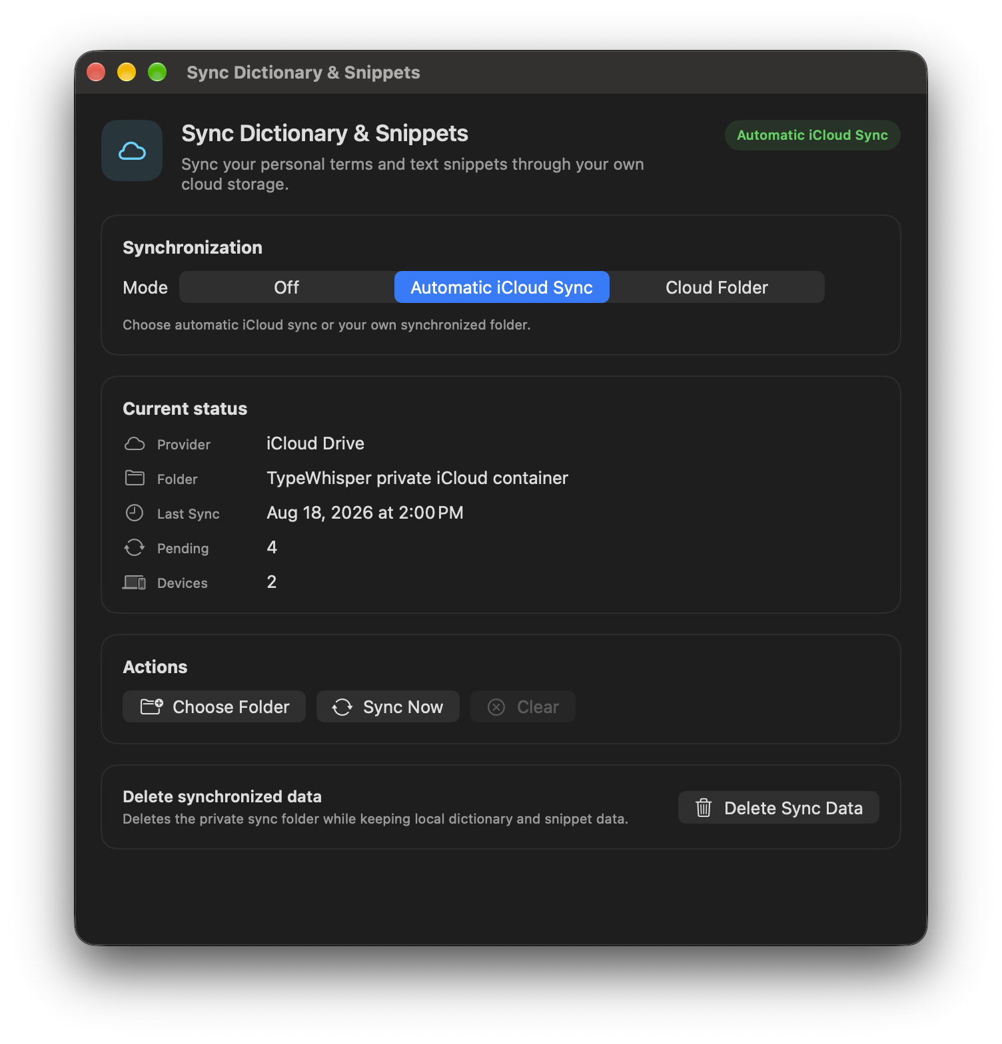The width and height of the screenshot is (1002, 1044).
Task: Click the Devices laptop icon
Action: (x=135, y=583)
